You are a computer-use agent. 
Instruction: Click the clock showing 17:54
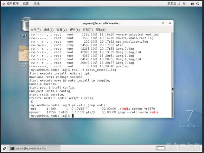(x=177, y=4)
